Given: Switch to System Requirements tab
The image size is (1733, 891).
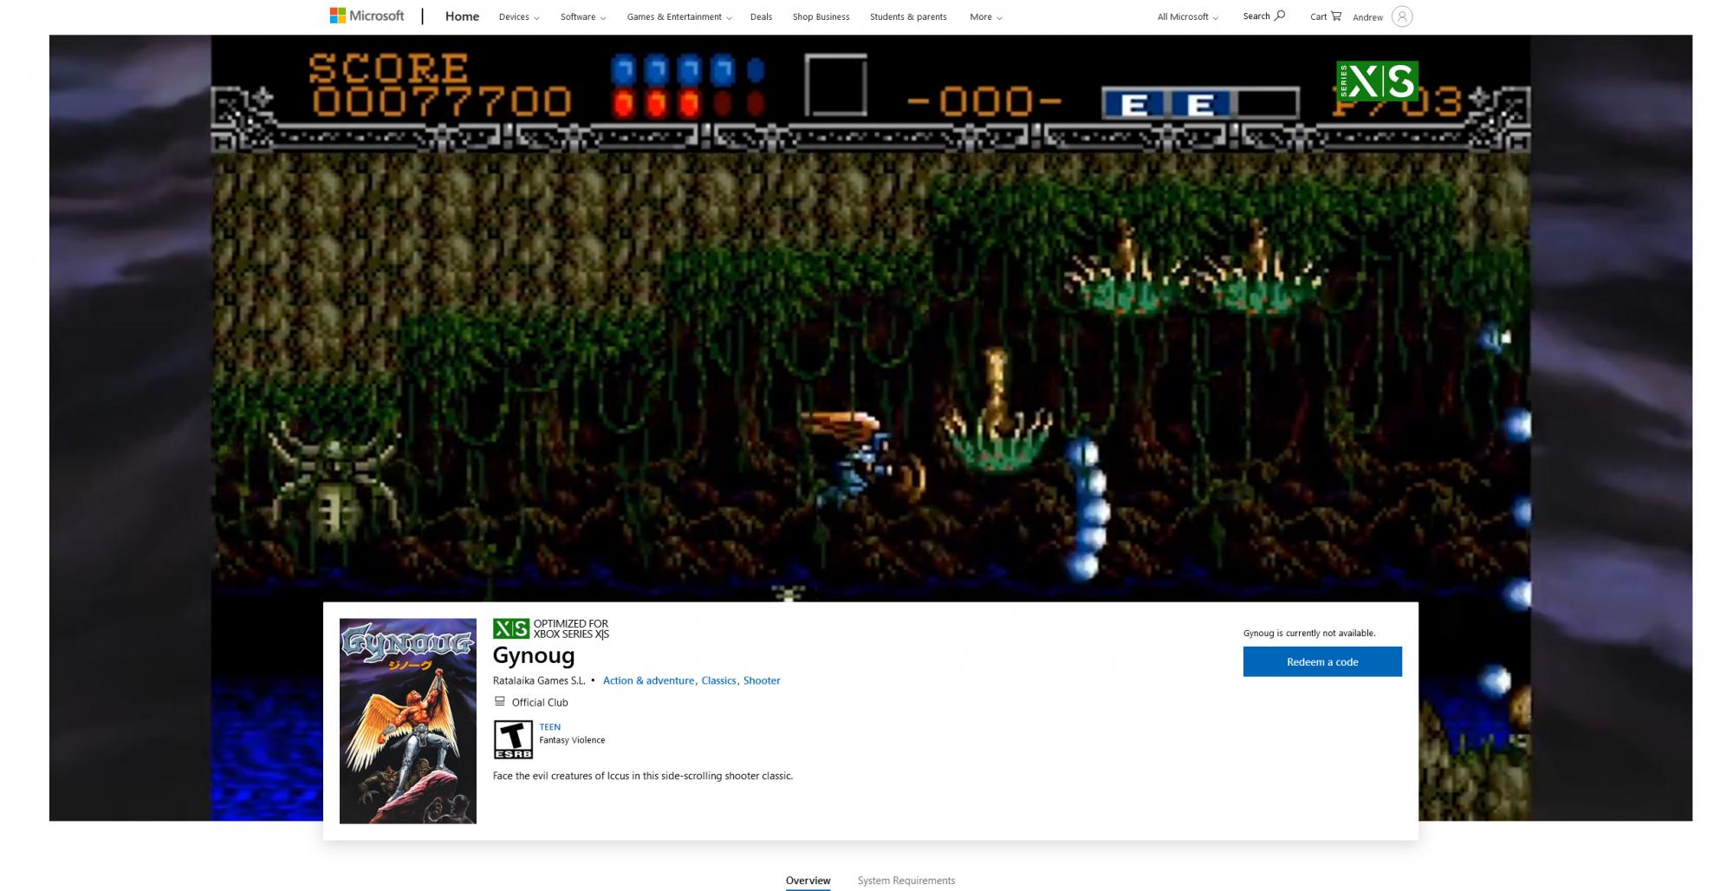Looking at the screenshot, I should coord(906,880).
